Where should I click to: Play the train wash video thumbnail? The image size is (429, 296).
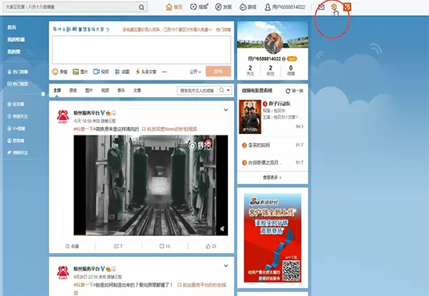pyautogui.click(x=151, y=185)
